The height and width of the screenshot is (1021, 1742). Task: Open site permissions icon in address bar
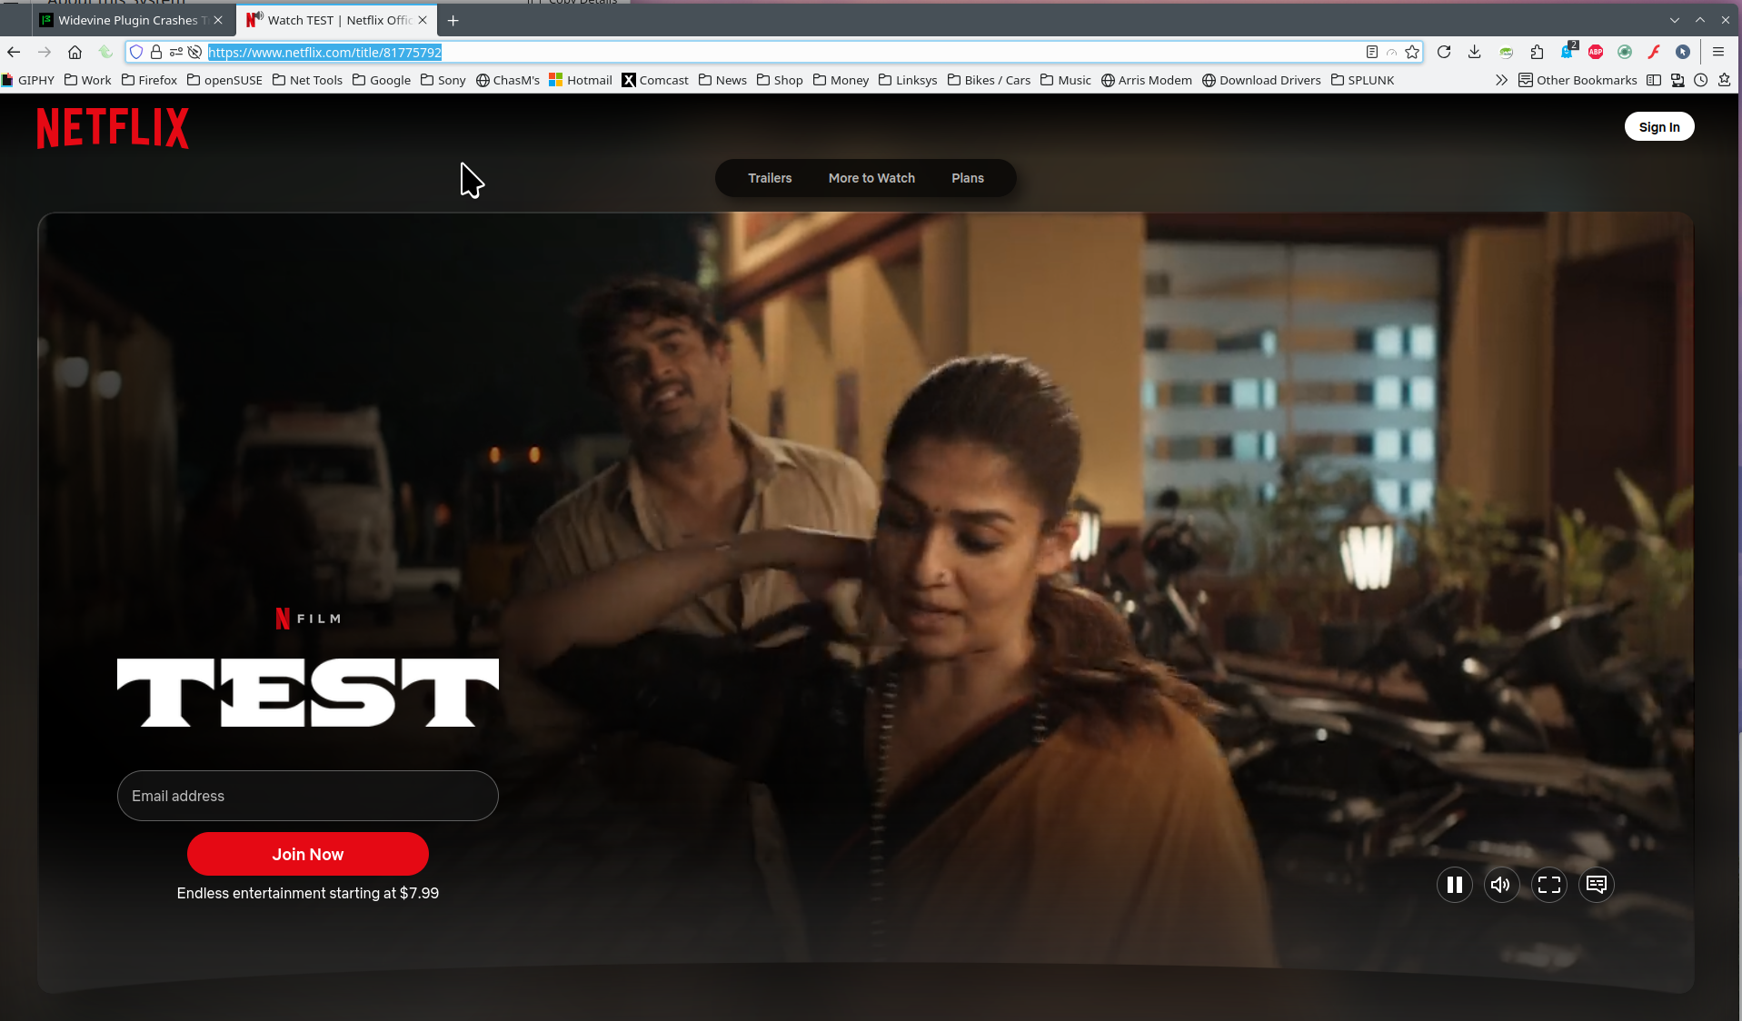[x=176, y=52]
